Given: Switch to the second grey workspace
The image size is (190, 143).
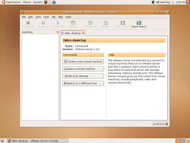Looking at the screenshot, I should 183,141.
